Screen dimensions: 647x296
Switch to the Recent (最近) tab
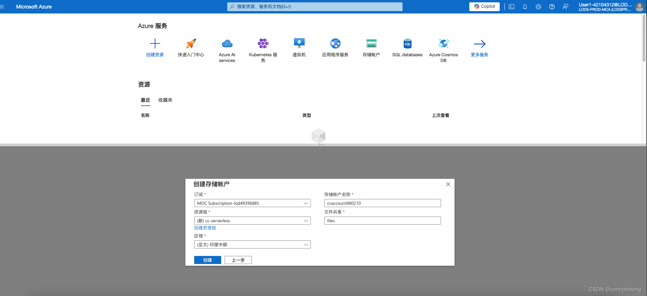click(145, 100)
